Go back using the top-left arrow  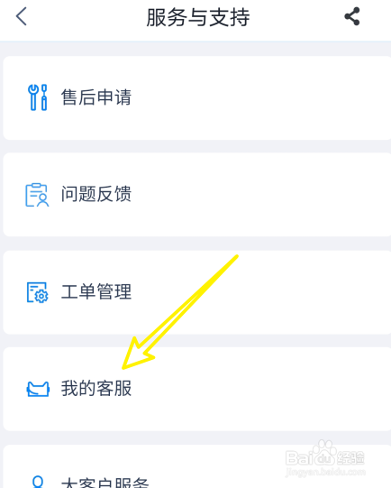coord(21,16)
